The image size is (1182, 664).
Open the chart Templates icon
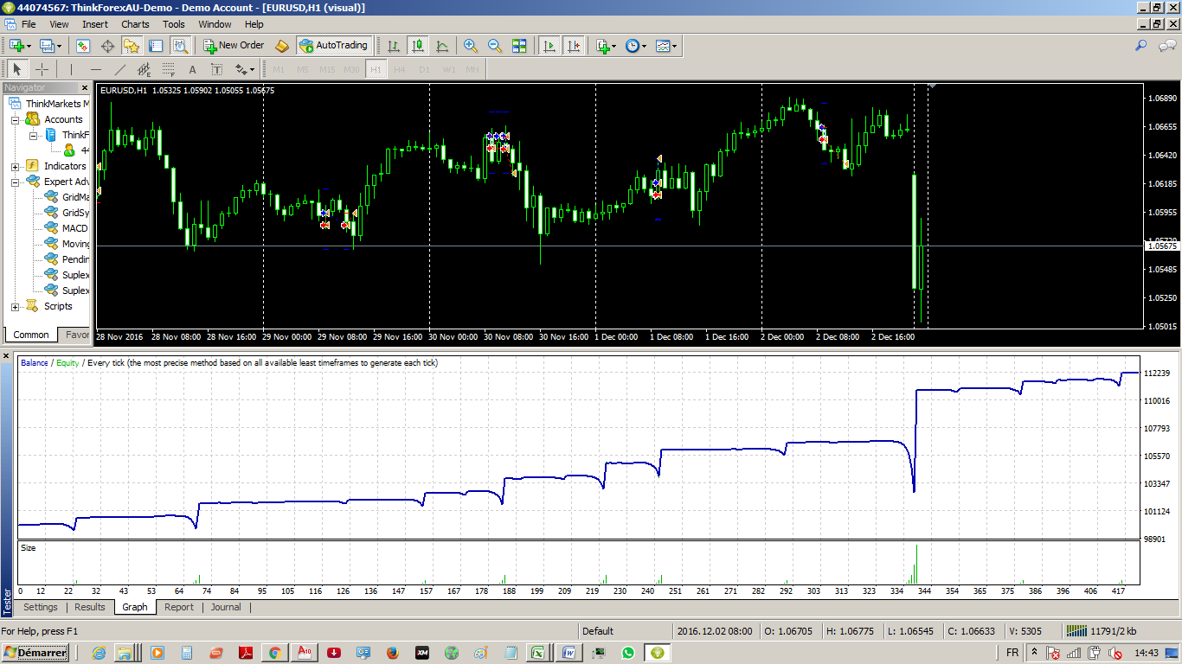coord(662,46)
